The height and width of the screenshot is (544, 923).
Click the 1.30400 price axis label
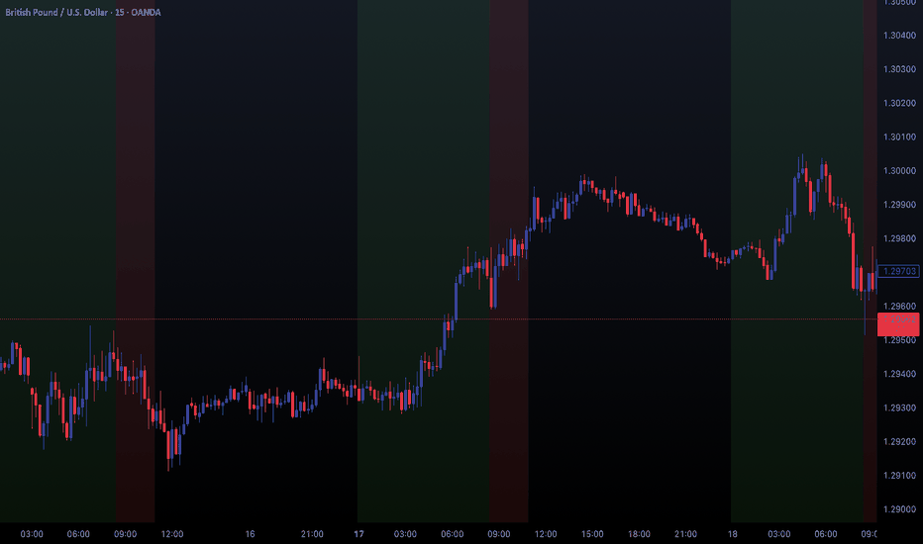coord(899,36)
